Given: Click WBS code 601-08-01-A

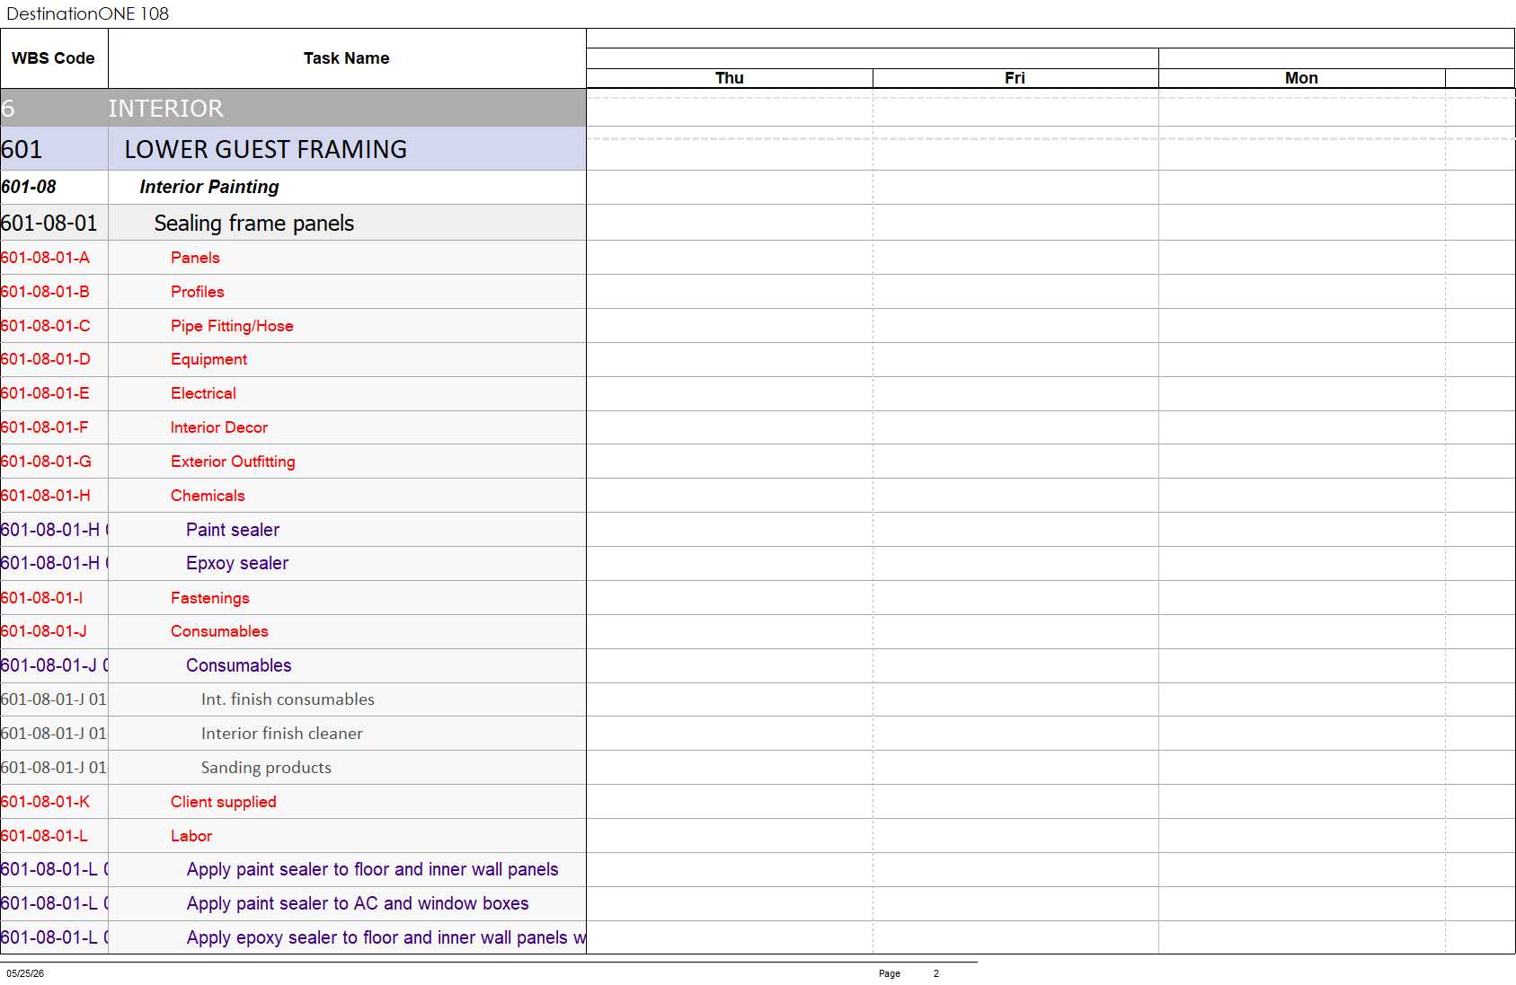Looking at the screenshot, I should (45, 258).
